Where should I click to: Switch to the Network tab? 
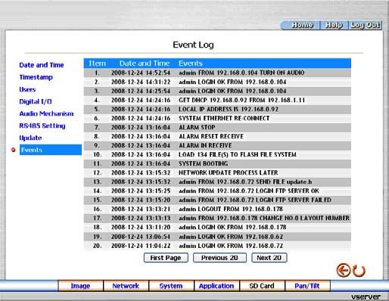[x=126, y=286]
